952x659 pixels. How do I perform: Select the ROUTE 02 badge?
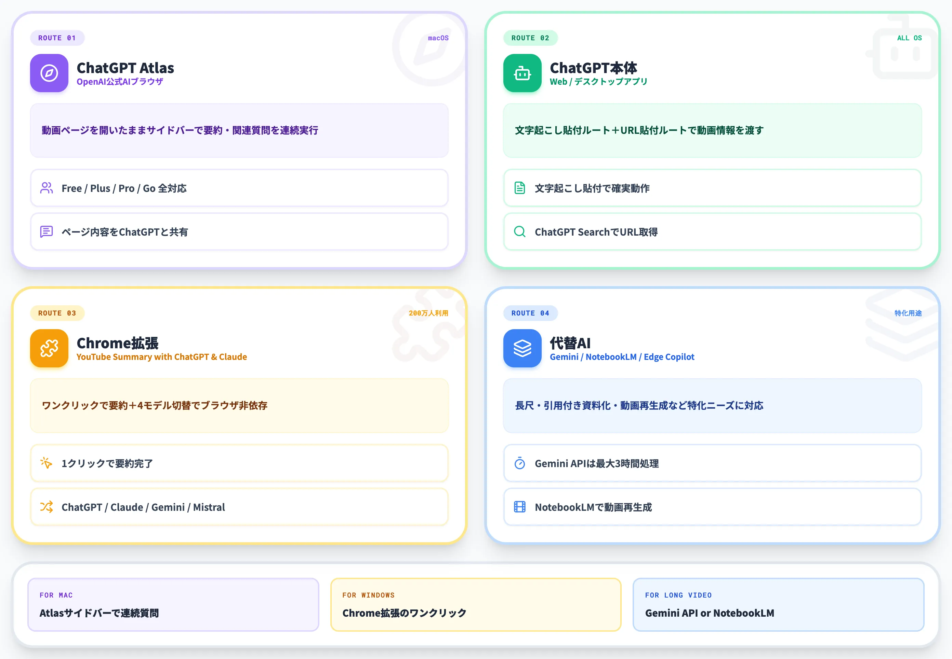tap(530, 38)
